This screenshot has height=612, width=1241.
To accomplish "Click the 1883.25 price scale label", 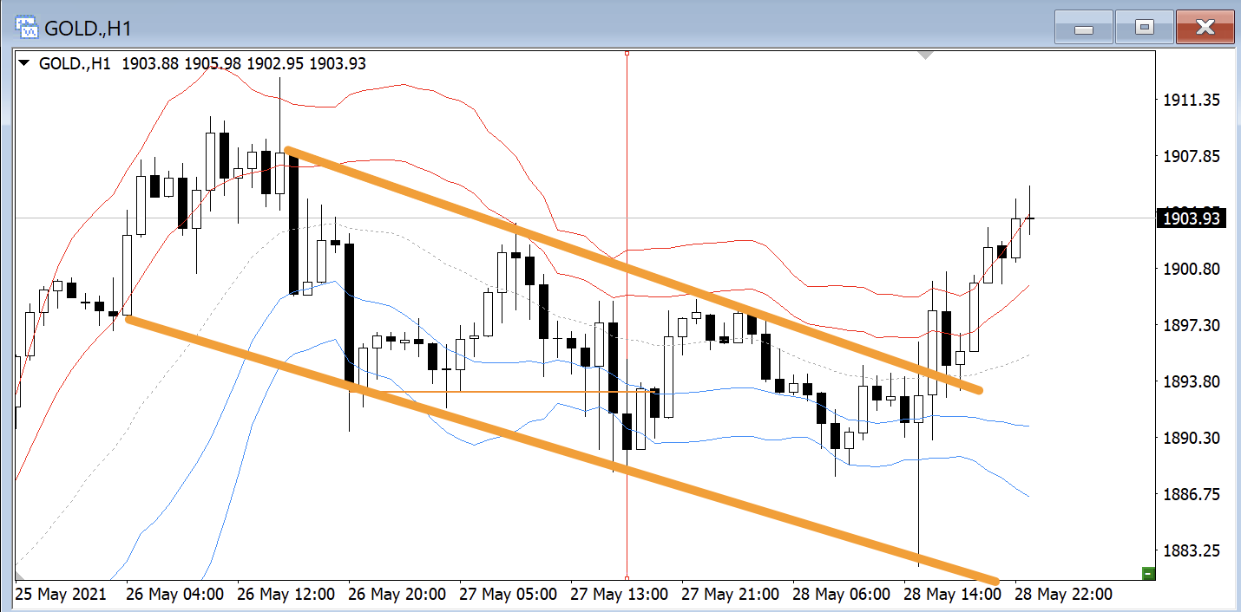I will click(x=1191, y=551).
